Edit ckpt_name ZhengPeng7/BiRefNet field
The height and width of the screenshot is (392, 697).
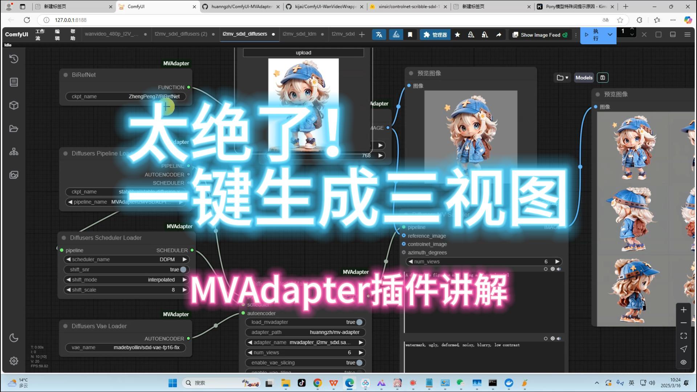(126, 97)
